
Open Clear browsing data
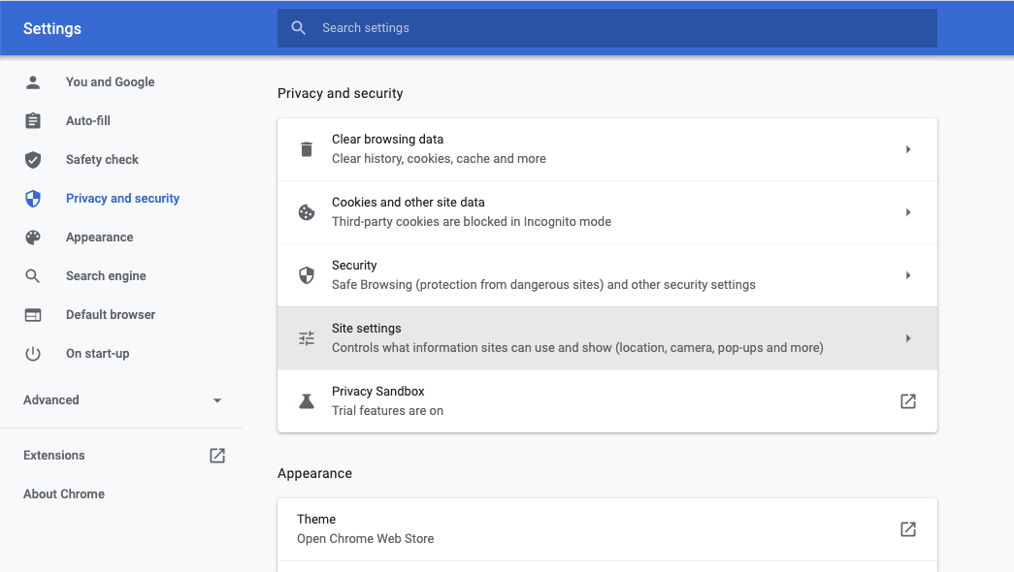[607, 149]
